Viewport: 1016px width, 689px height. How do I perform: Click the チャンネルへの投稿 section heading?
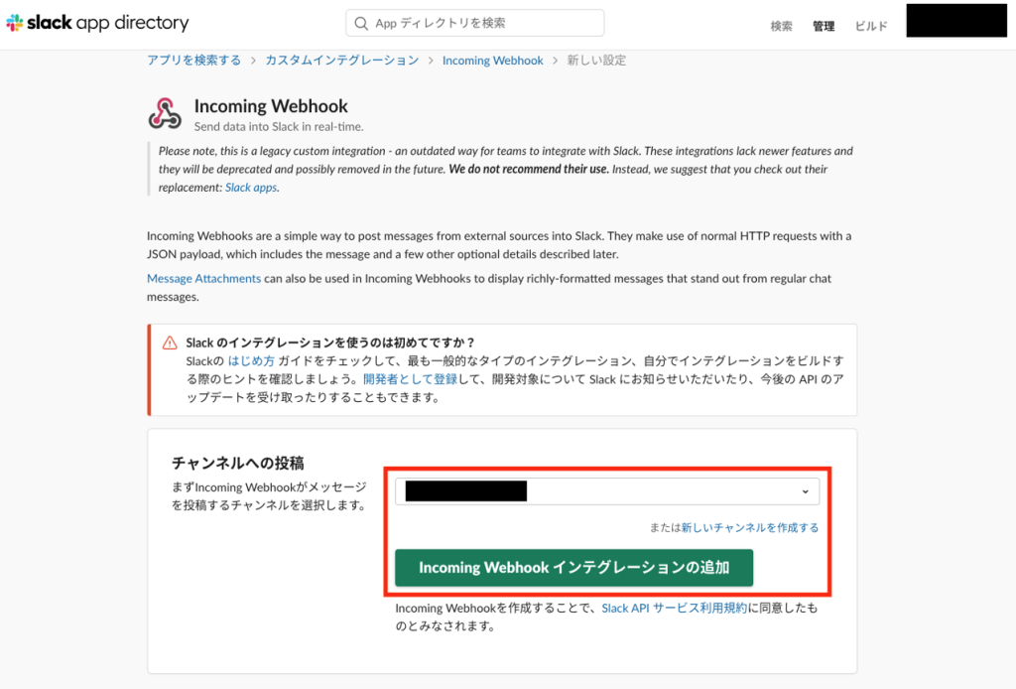pos(238,463)
